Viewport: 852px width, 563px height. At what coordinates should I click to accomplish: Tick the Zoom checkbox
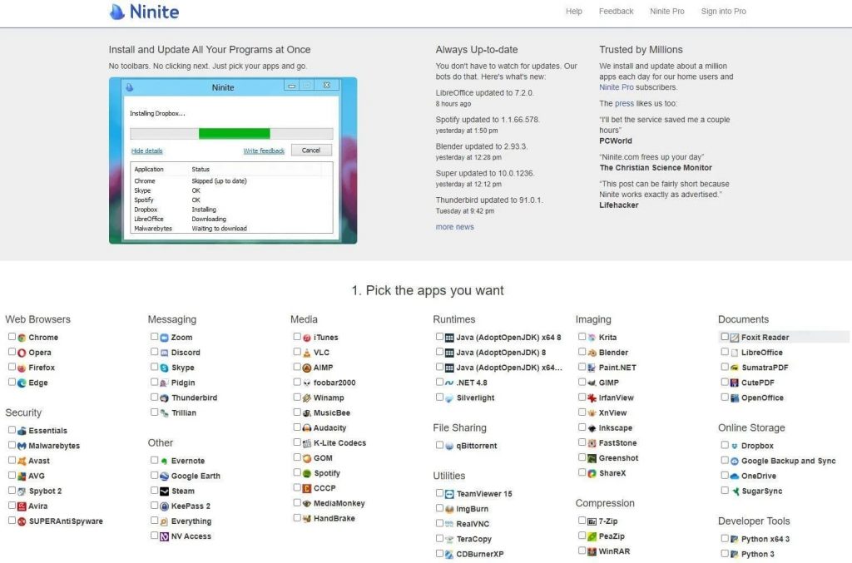(x=155, y=337)
